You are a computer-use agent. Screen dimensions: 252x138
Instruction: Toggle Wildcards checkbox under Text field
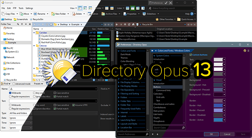pyautogui.click(x=10, y=105)
